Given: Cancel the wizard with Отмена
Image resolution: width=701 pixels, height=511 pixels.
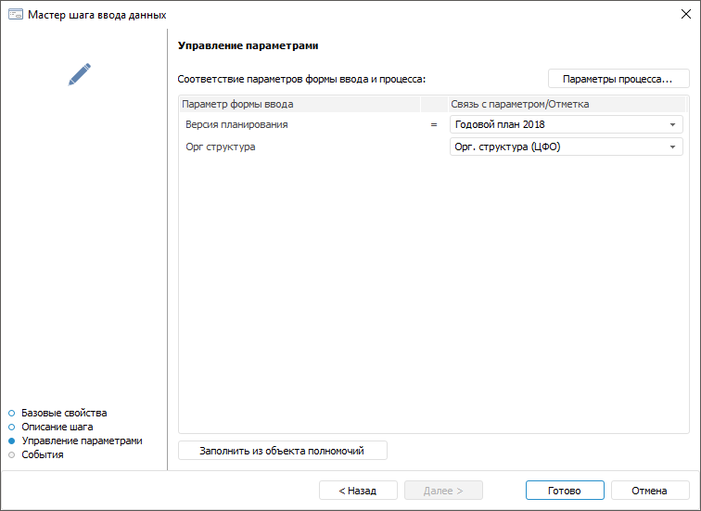Looking at the screenshot, I should point(649,491).
